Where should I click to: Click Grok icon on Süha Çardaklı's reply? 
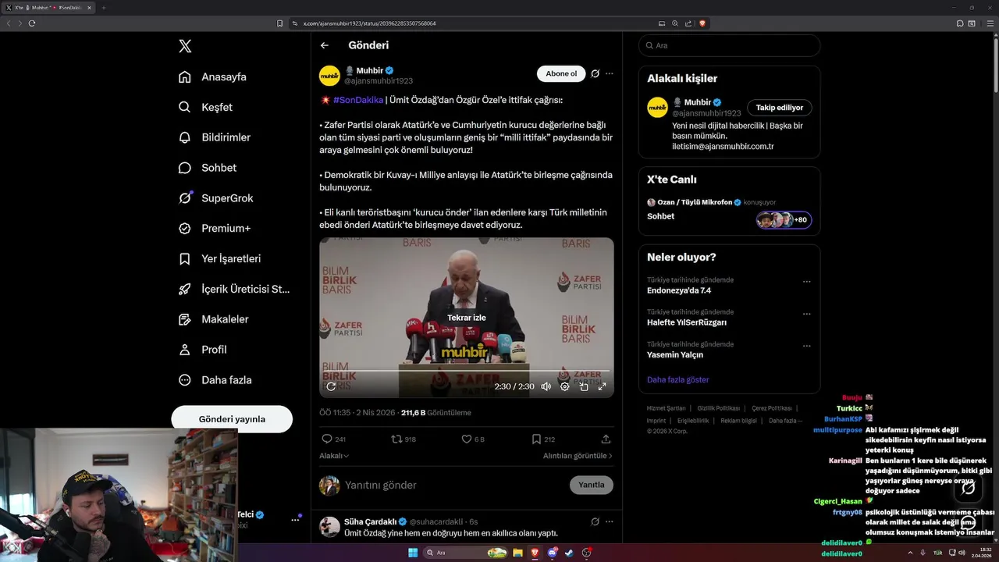click(595, 521)
